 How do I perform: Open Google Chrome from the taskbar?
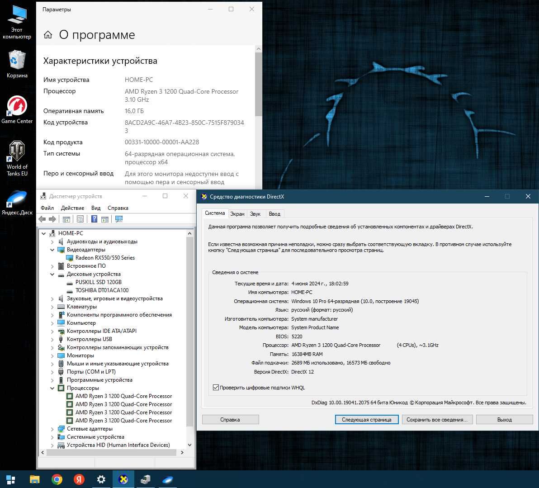(x=57, y=479)
